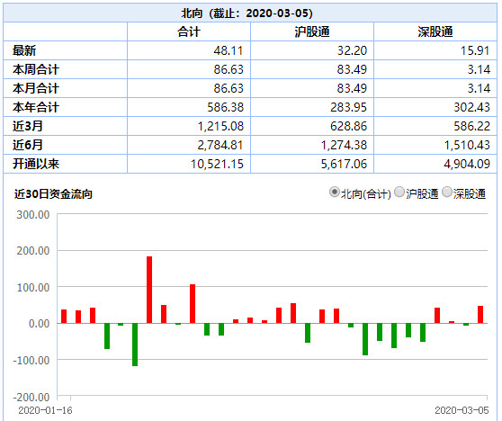
Task: Select the 沪股通 radio button
Action: point(399,193)
